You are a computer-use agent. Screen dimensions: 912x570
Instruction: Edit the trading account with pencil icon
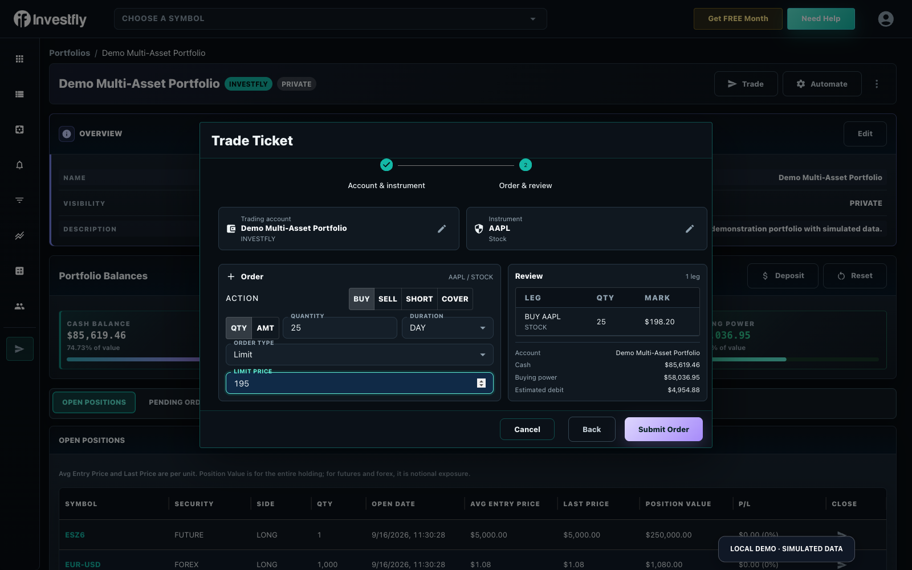(442, 229)
